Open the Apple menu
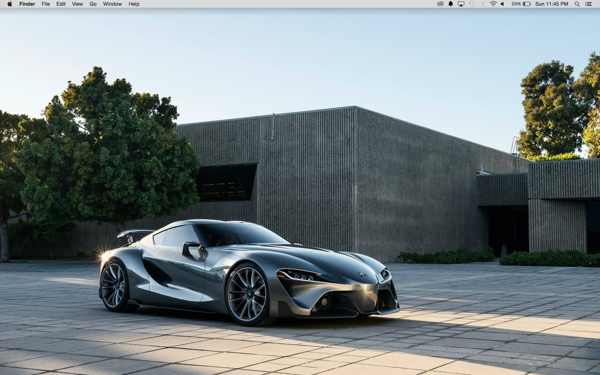 [10, 4]
